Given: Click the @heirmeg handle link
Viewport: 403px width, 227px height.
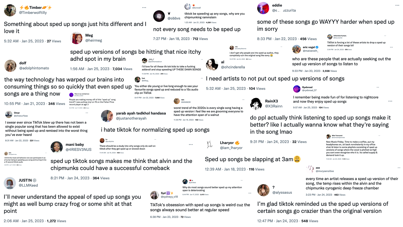Looking at the screenshot, I should tap(93, 40).
